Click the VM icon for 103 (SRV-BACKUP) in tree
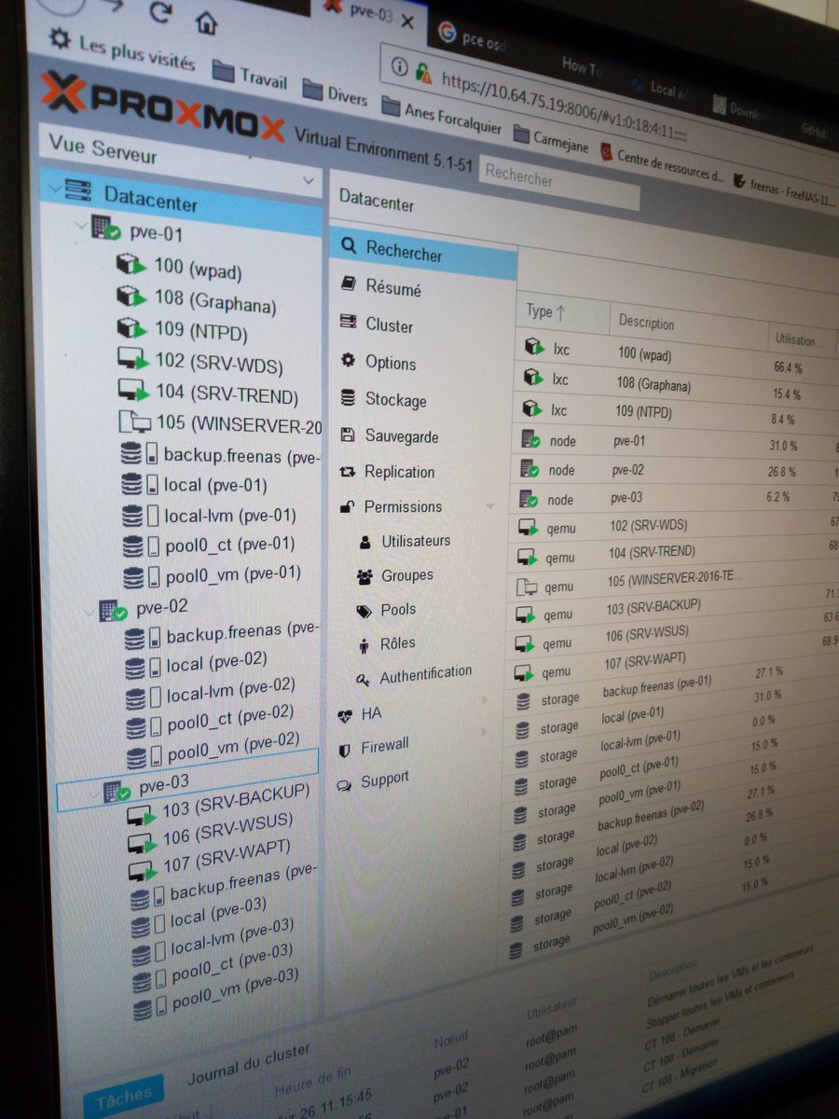The width and height of the screenshot is (839, 1119). (142, 816)
